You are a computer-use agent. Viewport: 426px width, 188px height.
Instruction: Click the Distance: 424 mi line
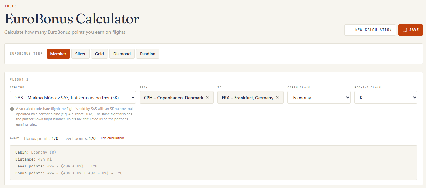[34, 159]
